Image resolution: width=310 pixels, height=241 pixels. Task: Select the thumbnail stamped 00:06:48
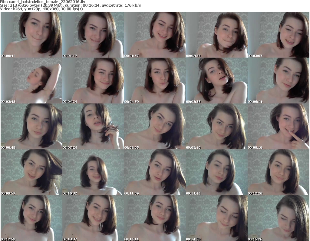point(31,126)
